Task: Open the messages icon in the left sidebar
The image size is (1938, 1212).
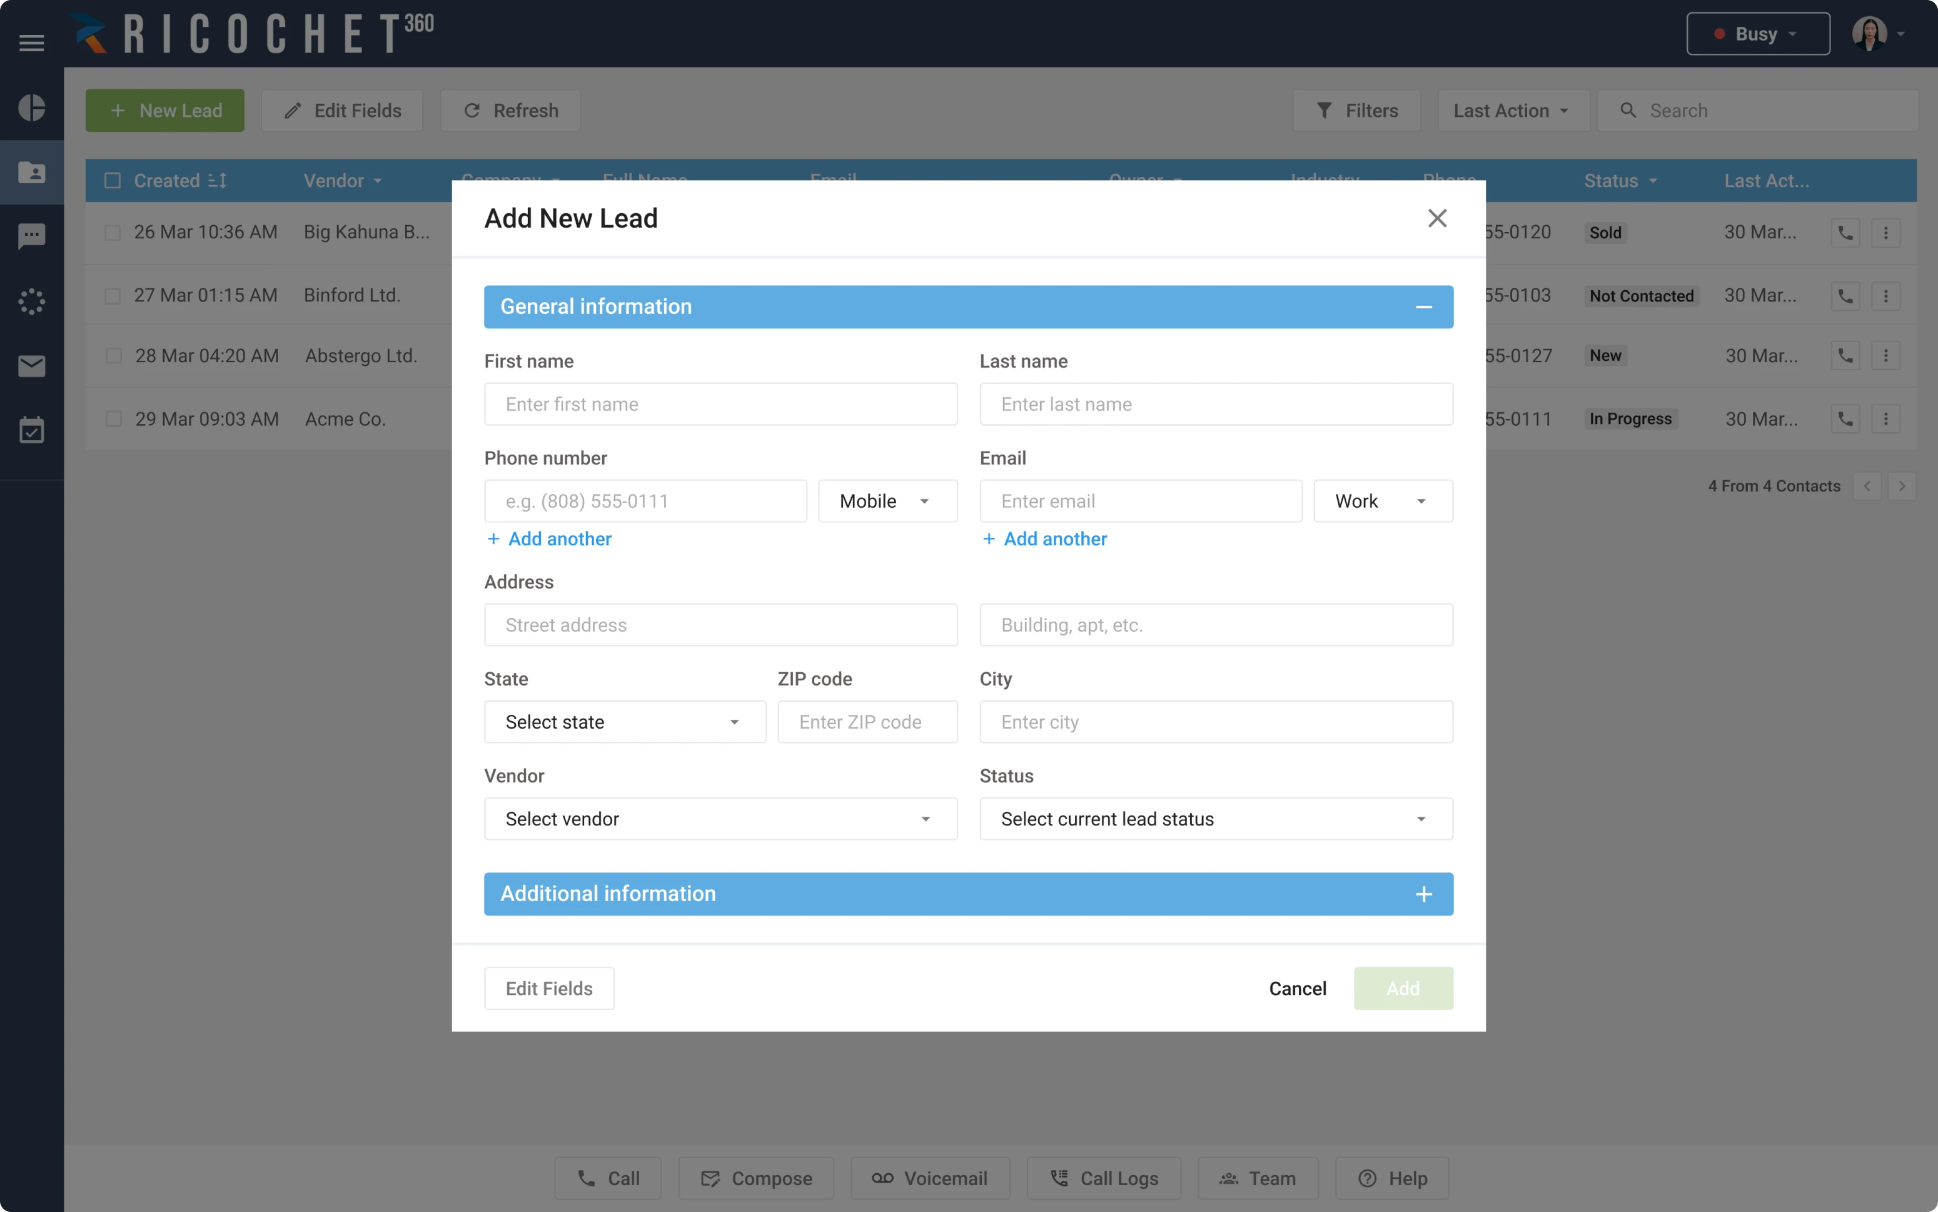Action: [31, 236]
